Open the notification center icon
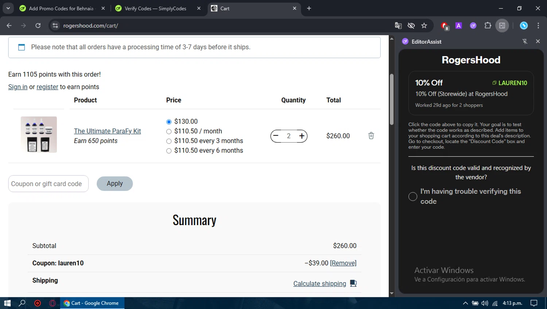This screenshot has width=547, height=309. pos(534,303)
